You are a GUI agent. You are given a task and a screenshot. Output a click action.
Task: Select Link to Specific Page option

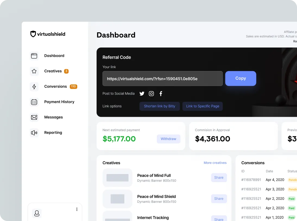[x=203, y=106]
